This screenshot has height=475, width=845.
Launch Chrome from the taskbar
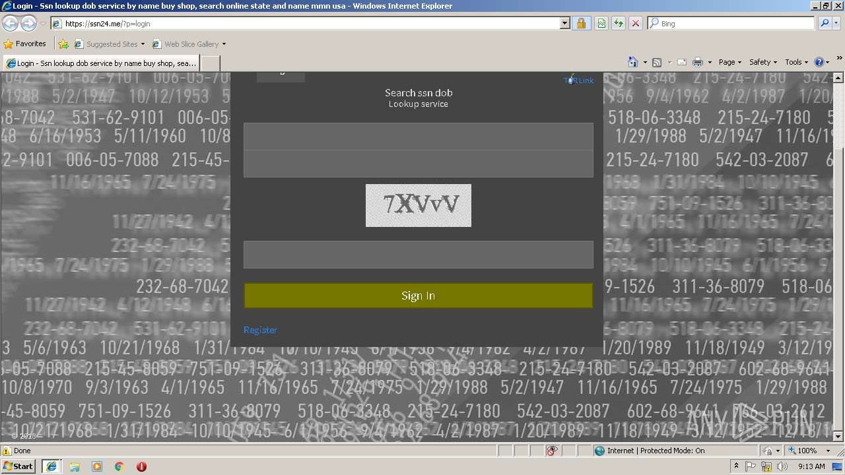[119, 466]
